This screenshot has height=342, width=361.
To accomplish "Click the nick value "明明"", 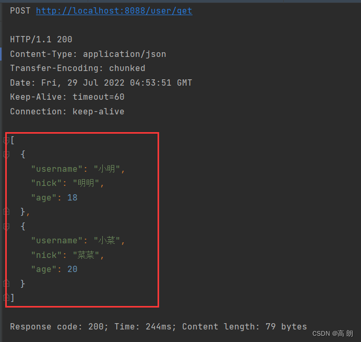I will tap(86, 183).
